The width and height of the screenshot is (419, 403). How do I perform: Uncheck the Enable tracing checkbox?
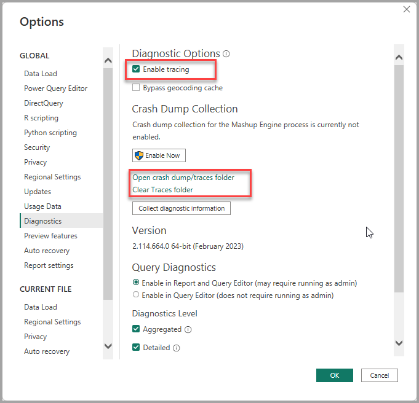coord(136,69)
